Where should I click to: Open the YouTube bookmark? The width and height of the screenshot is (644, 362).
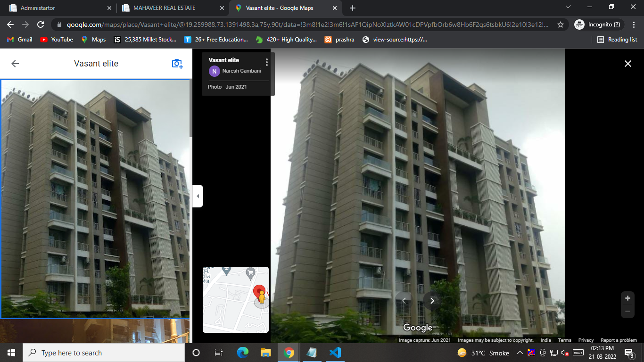(x=57, y=40)
